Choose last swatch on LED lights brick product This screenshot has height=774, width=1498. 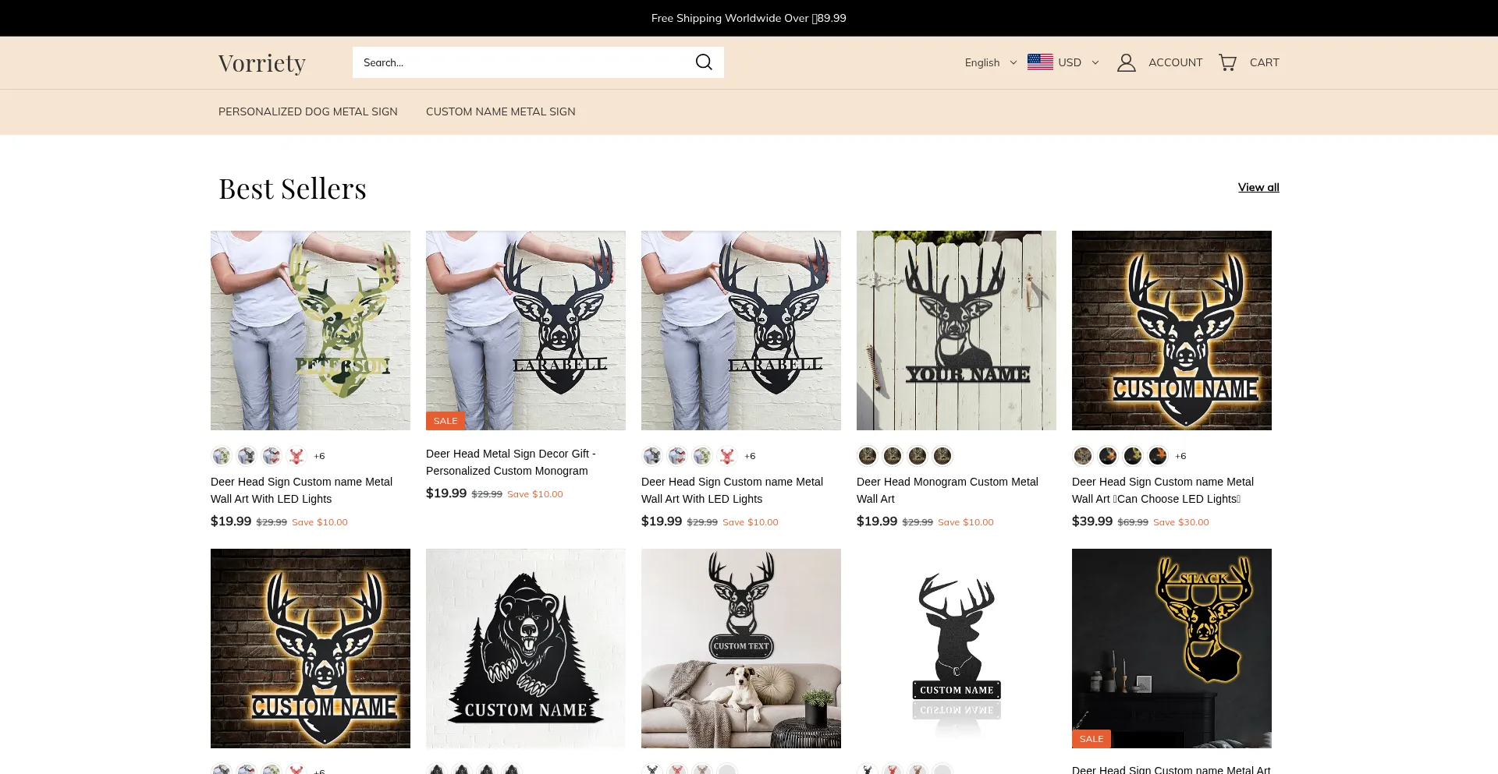pyautogui.click(x=1158, y=456)
